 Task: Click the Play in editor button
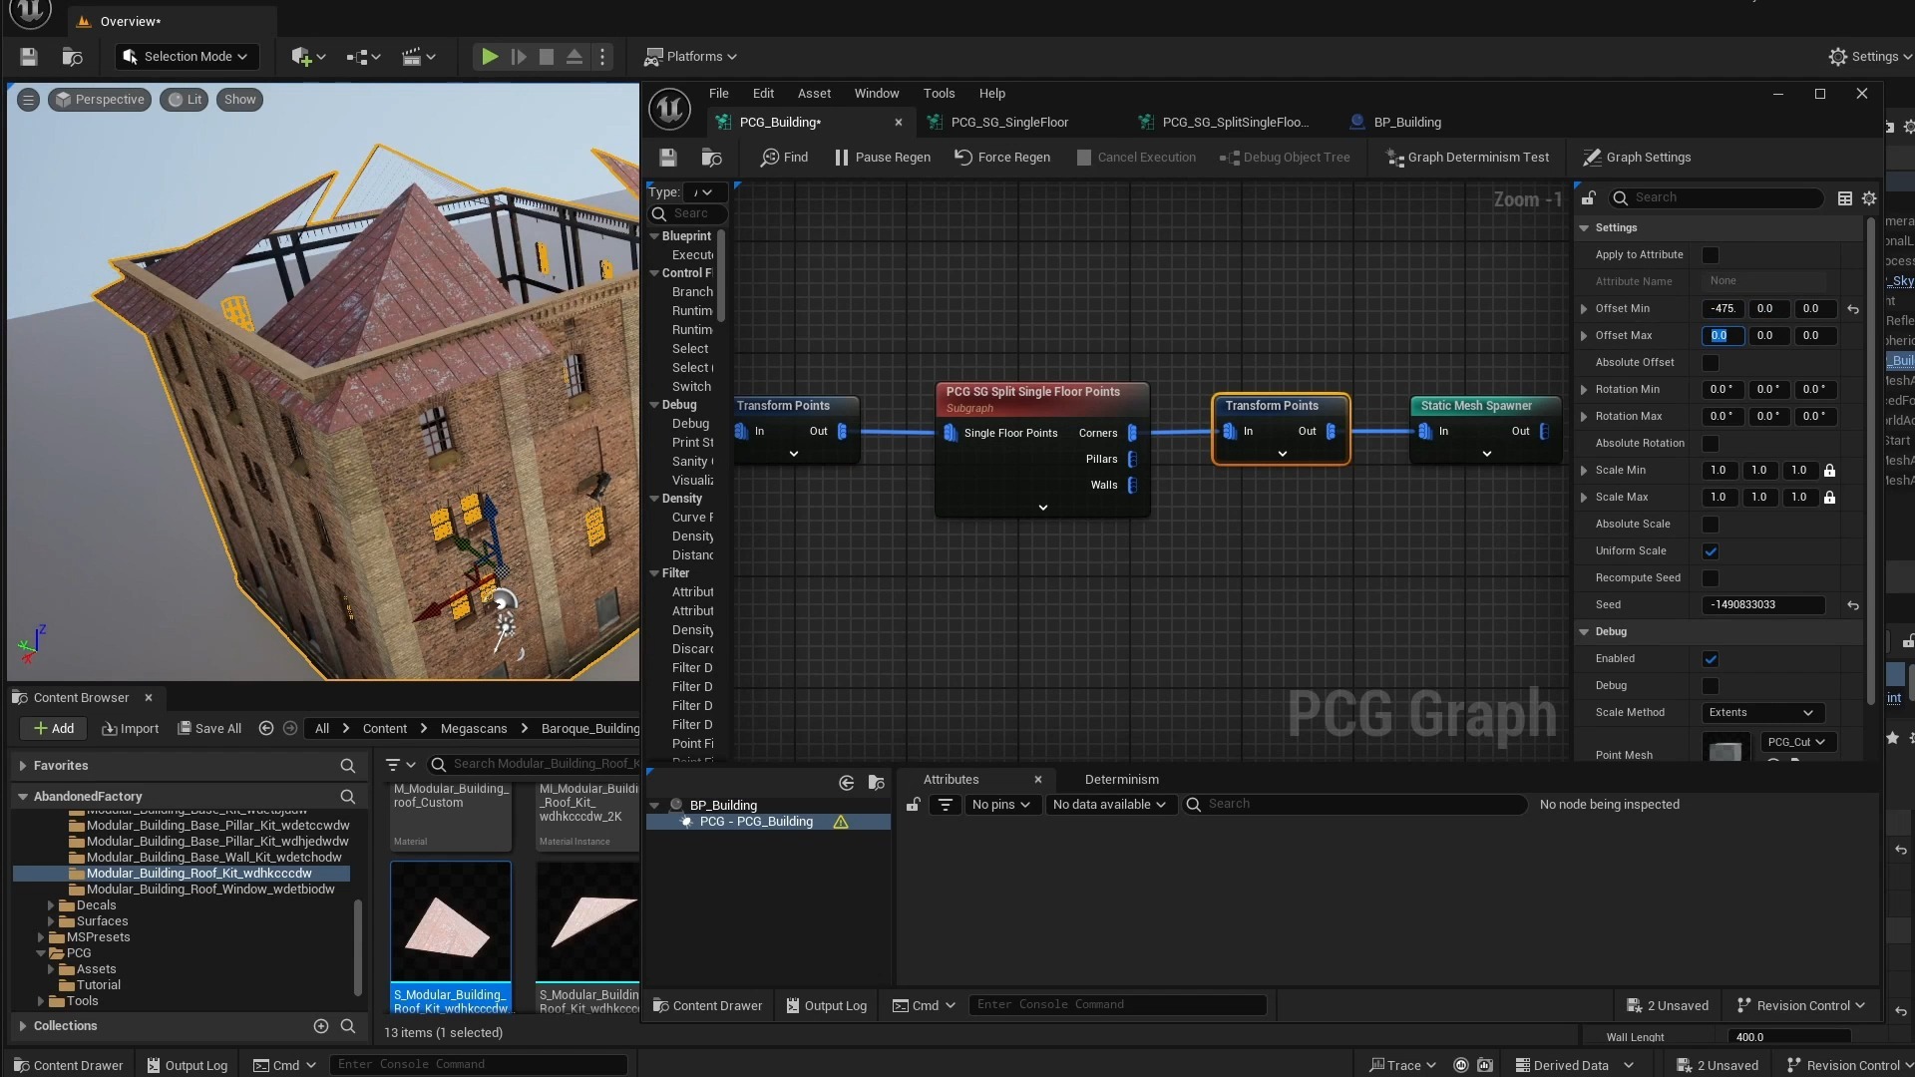tap(489, 57)
